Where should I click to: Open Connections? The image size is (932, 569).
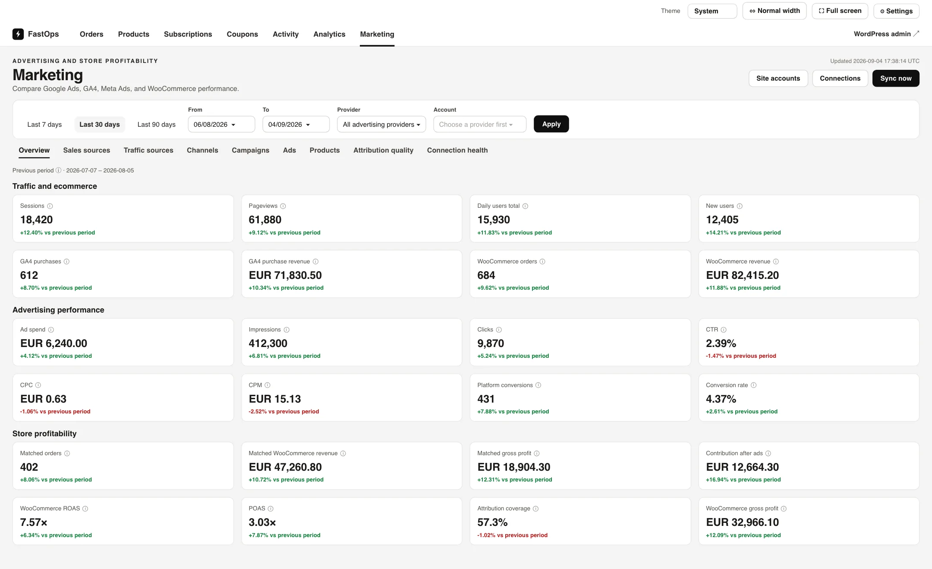pyautogui.click(x=840, y=78)
